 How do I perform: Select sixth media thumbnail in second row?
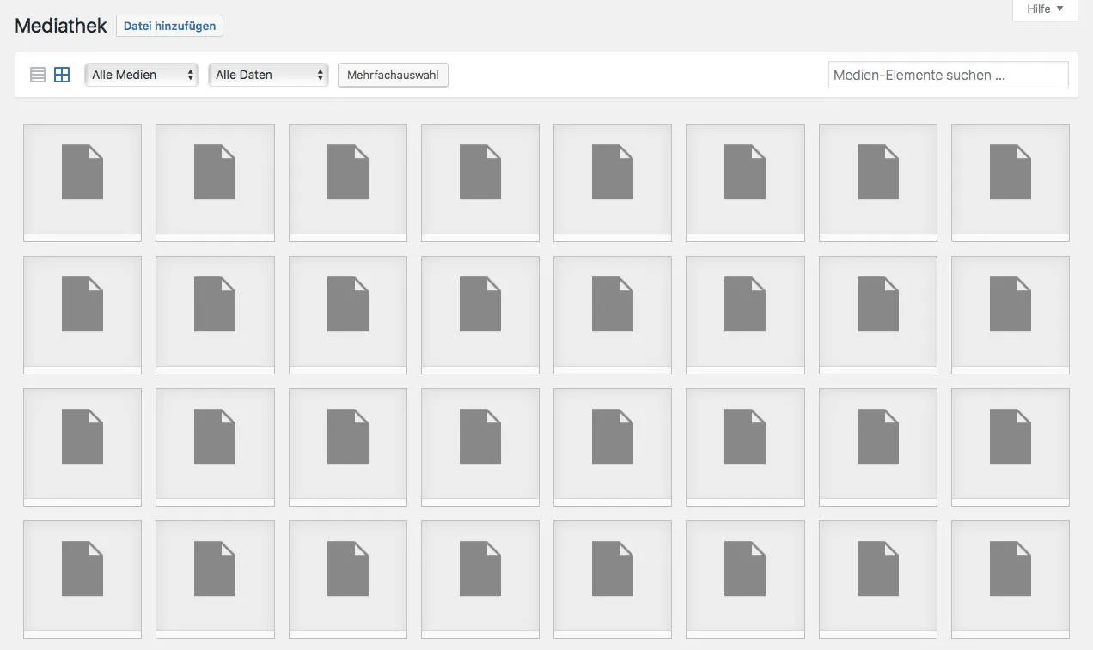[x=745, y=315]
